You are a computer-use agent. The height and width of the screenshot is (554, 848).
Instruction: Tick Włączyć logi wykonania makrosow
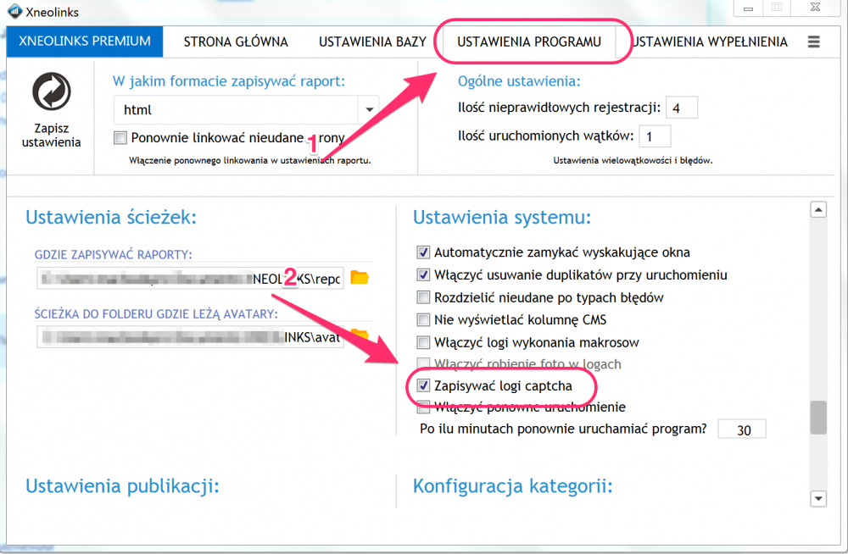point(423,342)
